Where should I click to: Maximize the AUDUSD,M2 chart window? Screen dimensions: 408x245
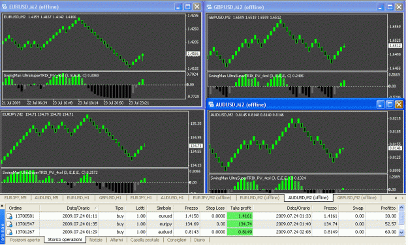390,105
